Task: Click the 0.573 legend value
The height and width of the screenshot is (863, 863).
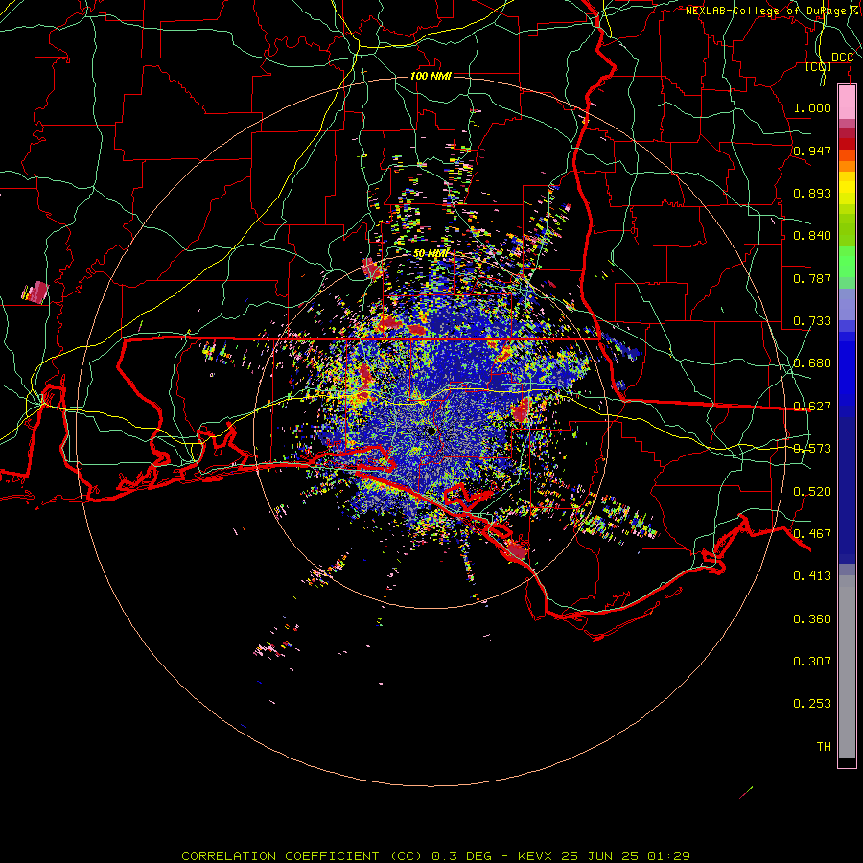Action: point(812,449)
